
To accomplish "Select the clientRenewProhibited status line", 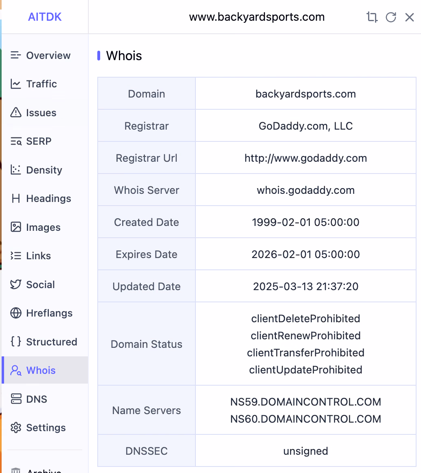I will click(x=305, y=335).
